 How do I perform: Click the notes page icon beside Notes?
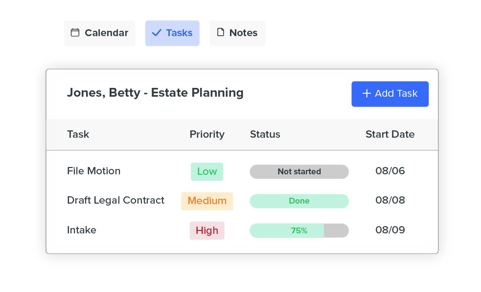[x=221, y=32]
